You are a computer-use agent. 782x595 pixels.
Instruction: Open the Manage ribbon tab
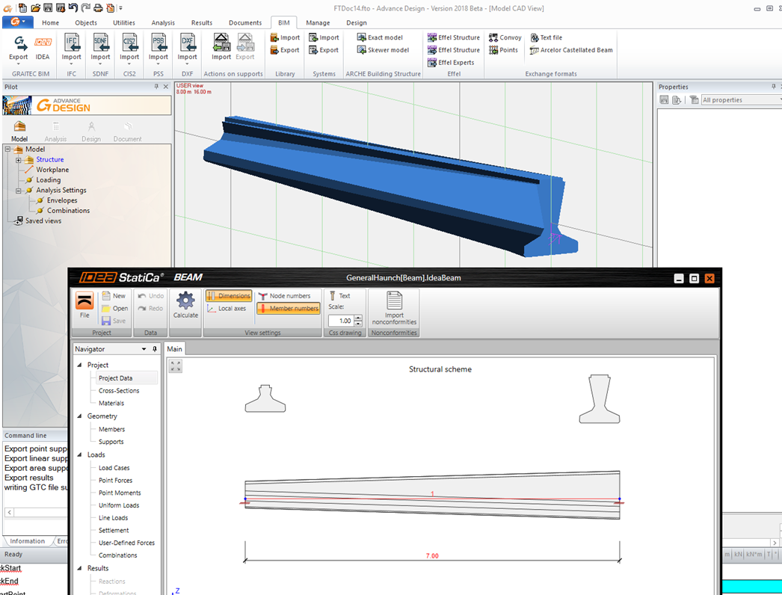[x=318, y=23]
